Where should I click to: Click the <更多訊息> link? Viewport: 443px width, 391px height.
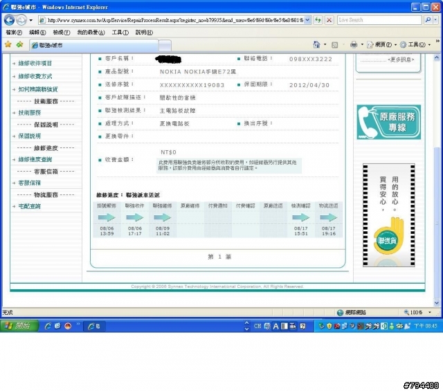pos(401,60)
